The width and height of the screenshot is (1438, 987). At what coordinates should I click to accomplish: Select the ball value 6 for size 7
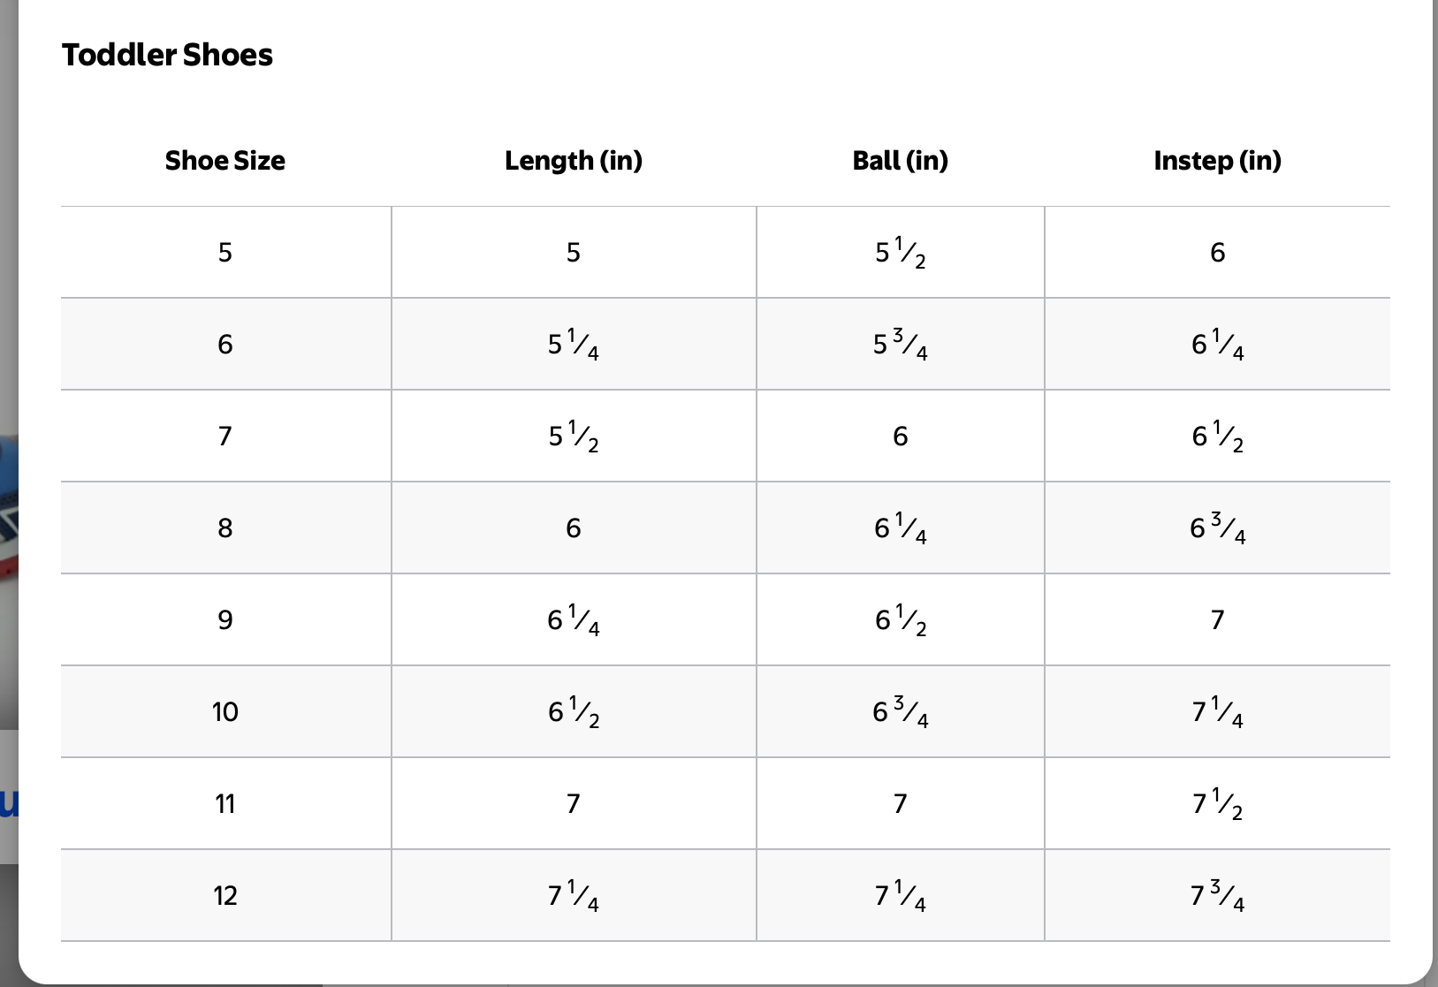[900, 437]
